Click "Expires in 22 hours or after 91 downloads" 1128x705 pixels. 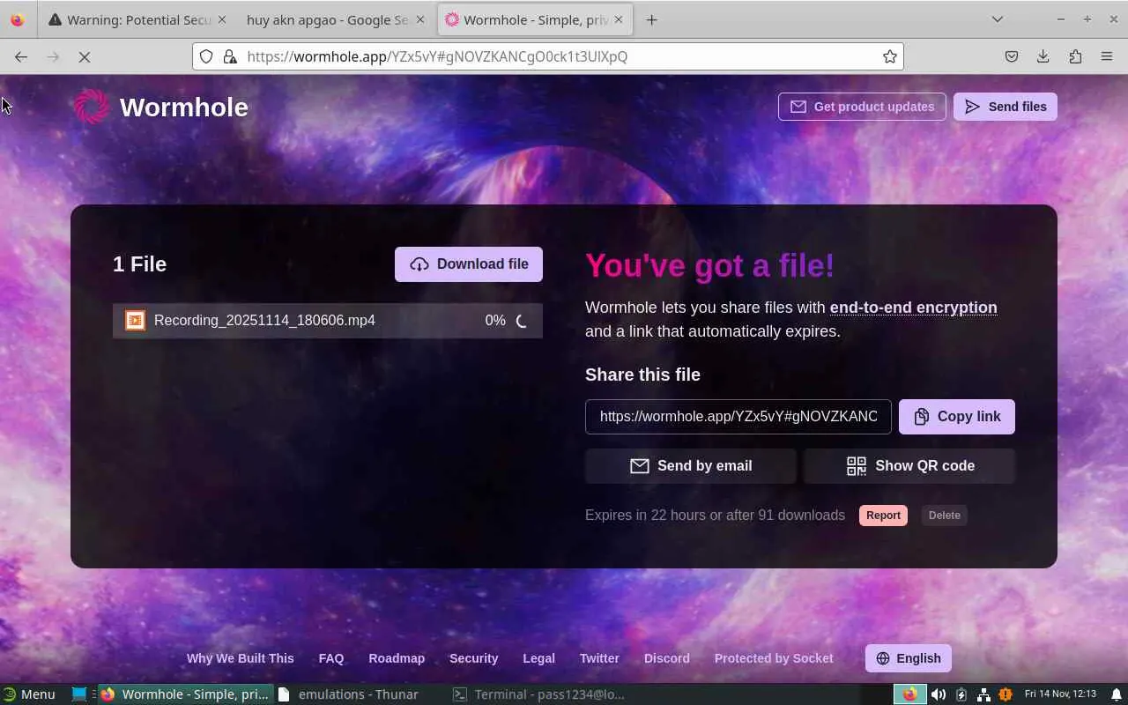(x=715, y=516)
